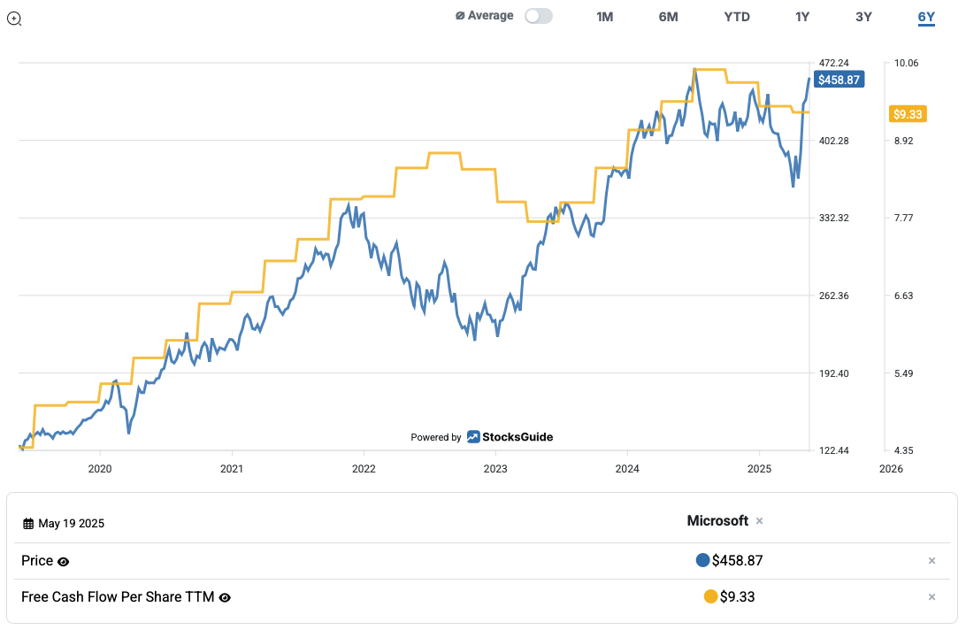This screenshot has height=630, width=966.
Task: Click the 402.28 price axis label
Action: tap(833, 141)
